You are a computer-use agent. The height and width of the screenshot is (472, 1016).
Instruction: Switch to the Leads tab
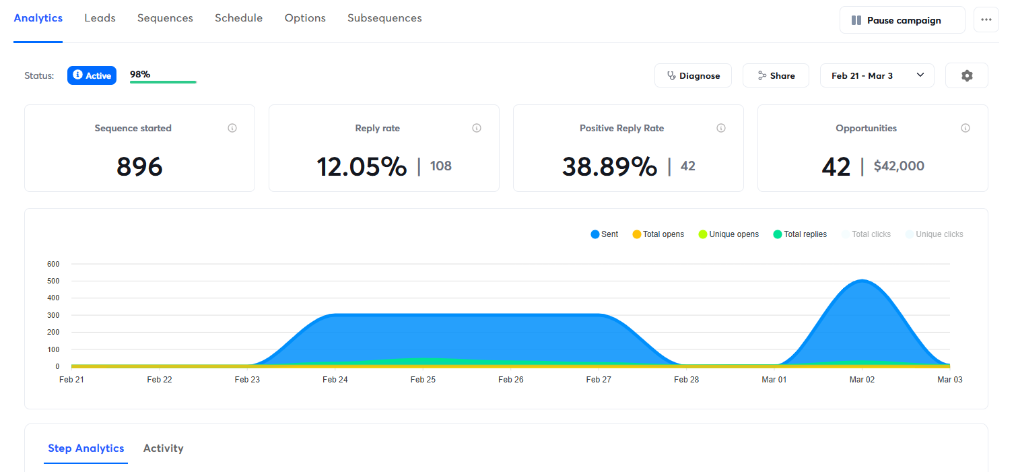coord(100,18)
